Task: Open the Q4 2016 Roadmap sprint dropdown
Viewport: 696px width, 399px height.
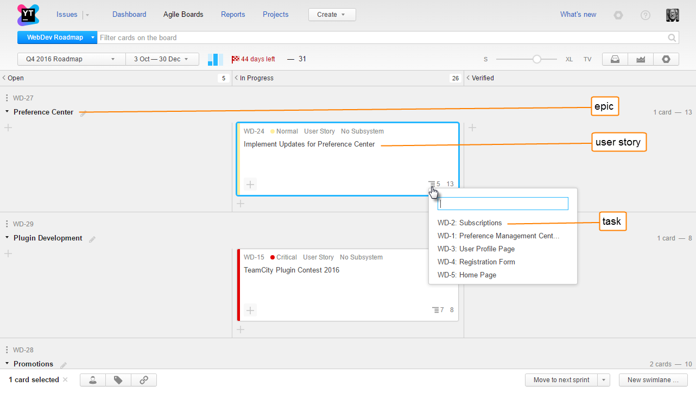Action: coord(71,59)
